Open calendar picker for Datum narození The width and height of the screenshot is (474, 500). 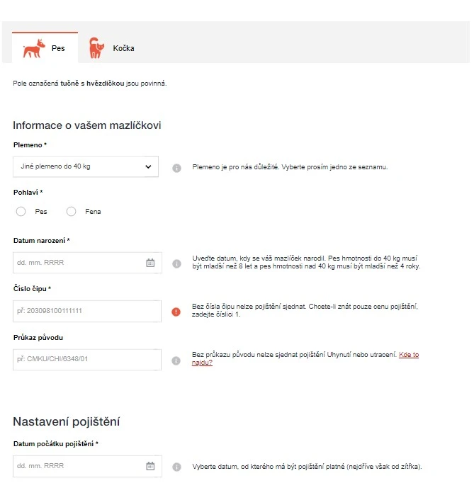pyautogui.click(x=150, y=263)
